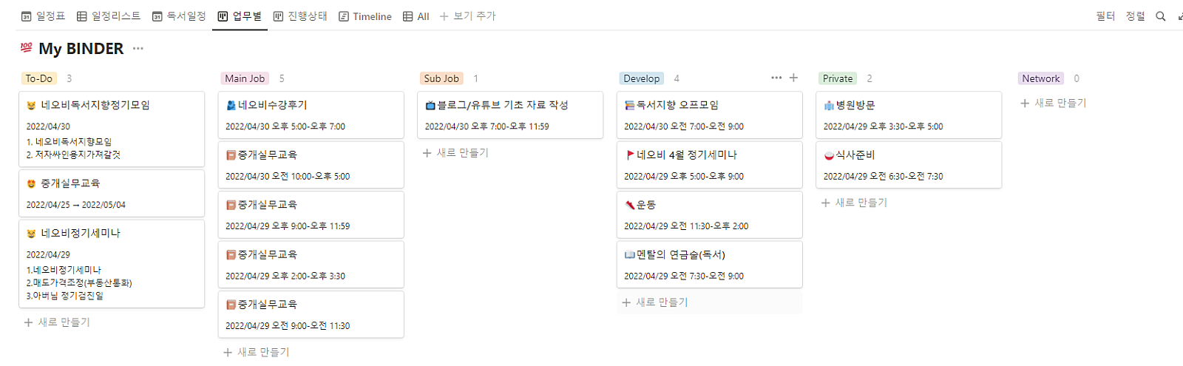
Task: Click the orange Sub Job group label
Action: pos(441,78)
